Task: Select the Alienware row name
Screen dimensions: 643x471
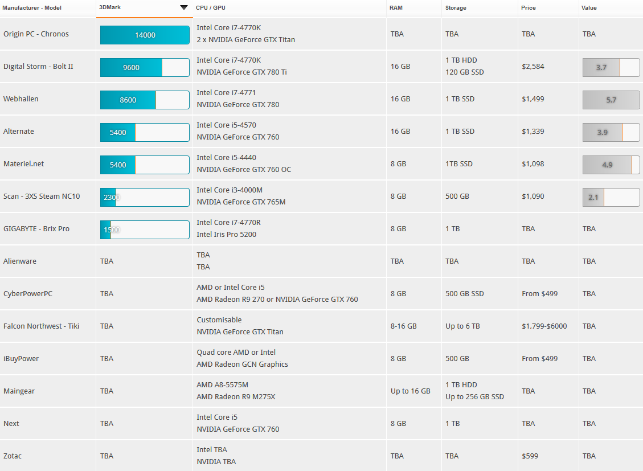Action: point(20,261)
